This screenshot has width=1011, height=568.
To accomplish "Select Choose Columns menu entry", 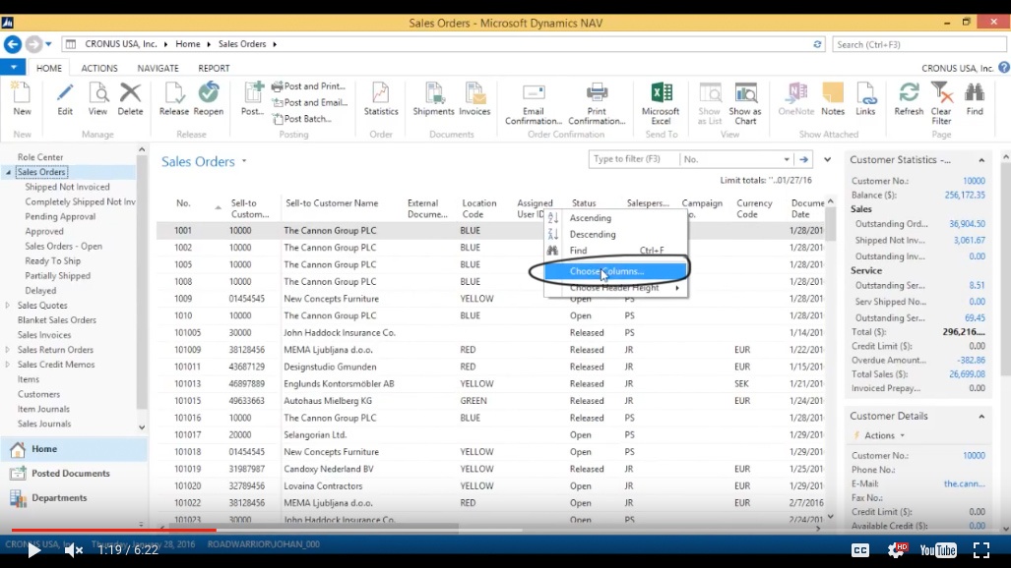I will coord(616,271).
